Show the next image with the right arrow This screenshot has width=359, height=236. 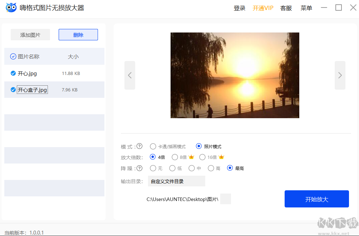tap(340, 75)
